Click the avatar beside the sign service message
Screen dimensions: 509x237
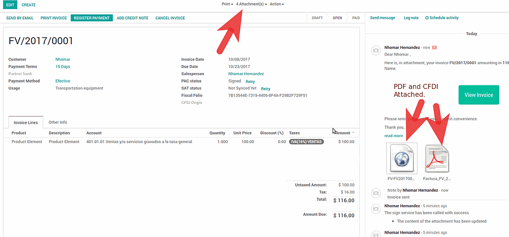376,209
